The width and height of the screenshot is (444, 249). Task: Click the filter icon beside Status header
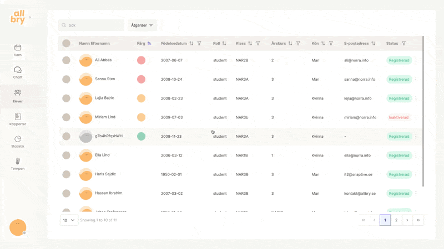coord(403,43)
